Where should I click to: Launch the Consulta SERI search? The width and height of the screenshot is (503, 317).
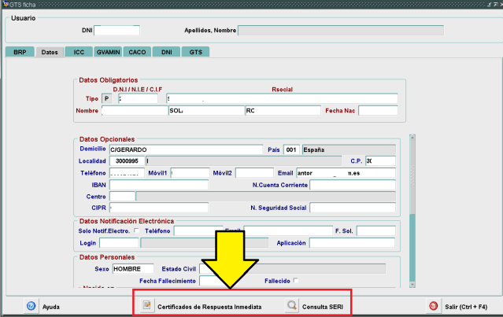tap(314, 306)
